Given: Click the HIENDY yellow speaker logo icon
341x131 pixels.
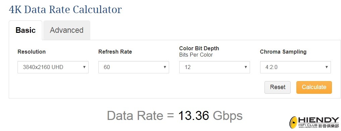Looking at the screenshot, I should coord(294,122).
